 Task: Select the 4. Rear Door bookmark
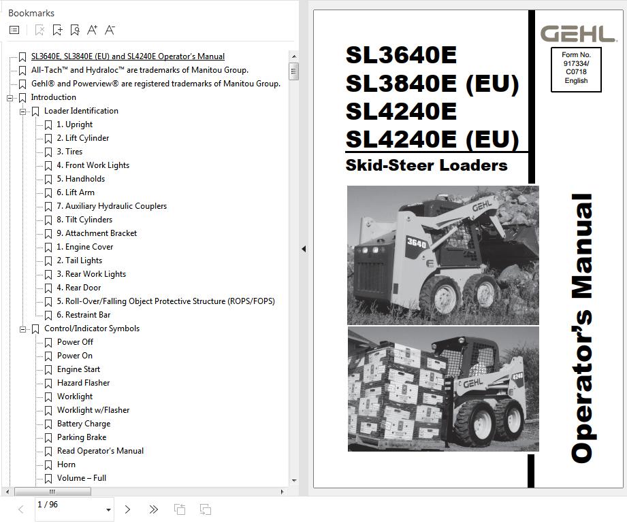(x=79, y=287)
